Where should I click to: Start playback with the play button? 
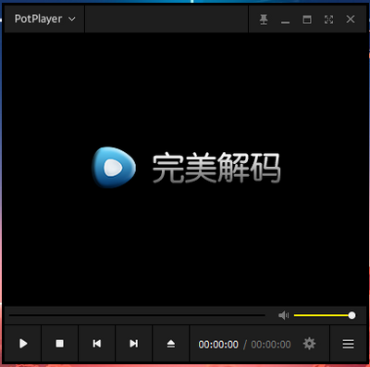tap(23, 343)
